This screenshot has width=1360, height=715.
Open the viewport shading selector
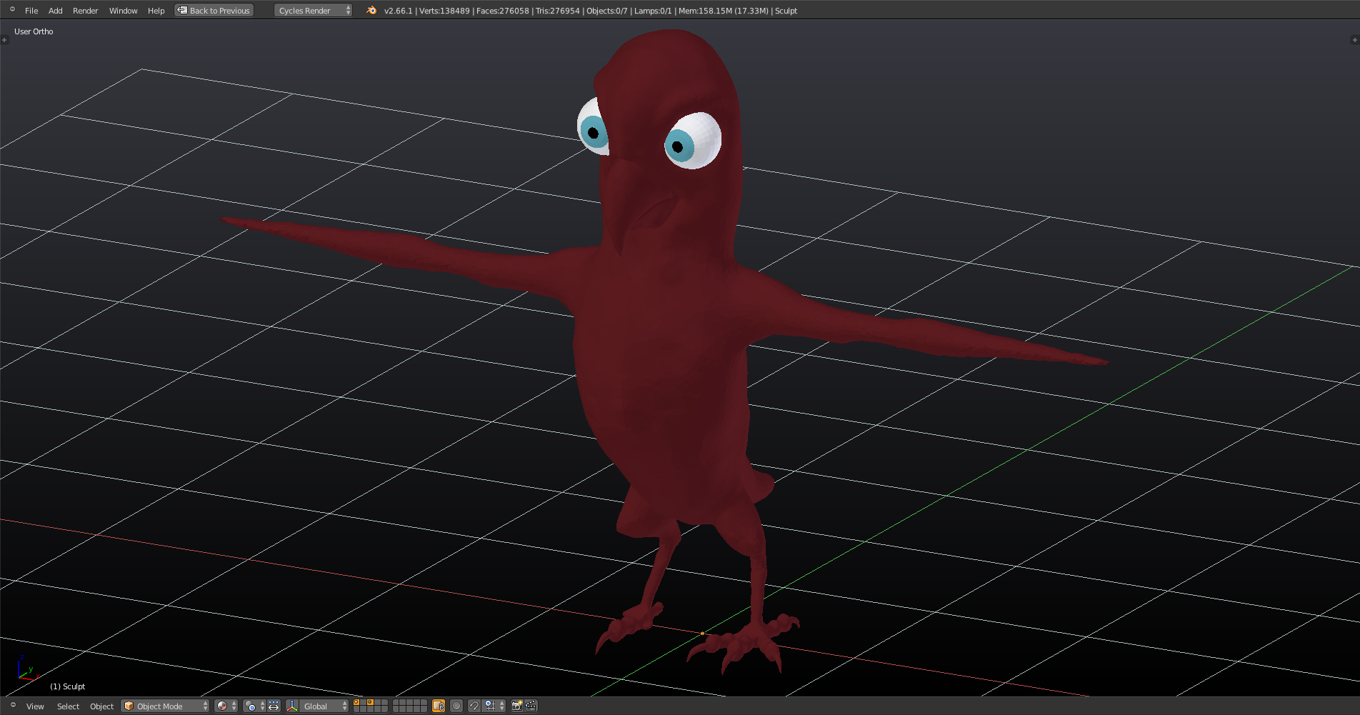click(x=226, y=706)
